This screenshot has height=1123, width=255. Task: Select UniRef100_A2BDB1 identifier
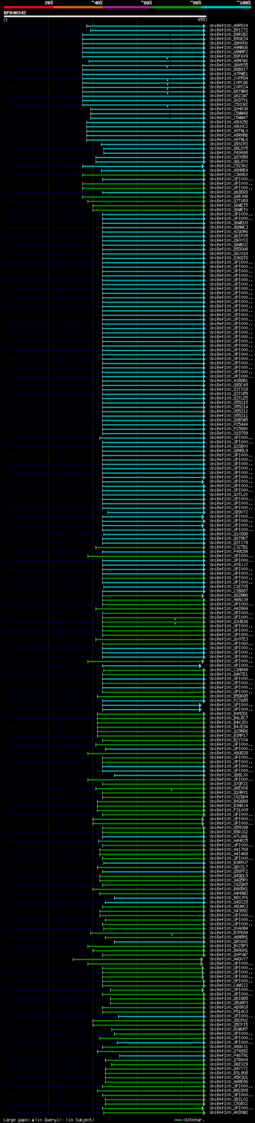[x=229, y=380]
